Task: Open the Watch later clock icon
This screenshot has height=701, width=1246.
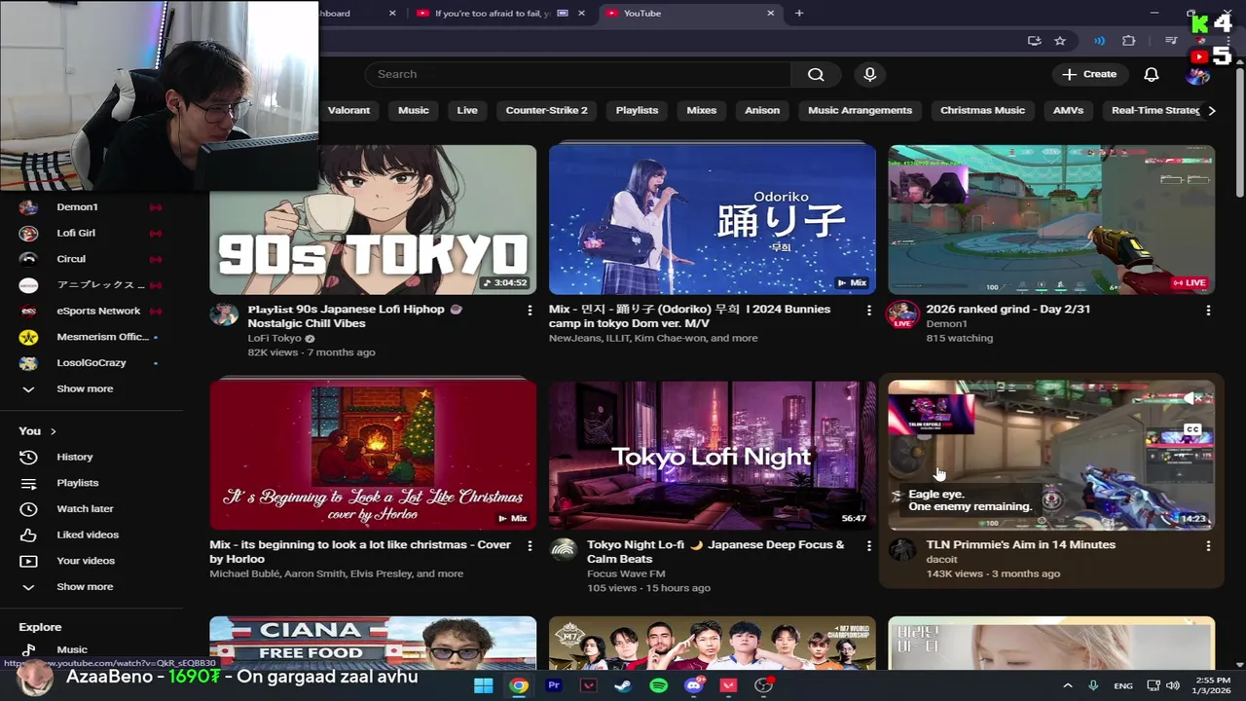Action: 28,508
